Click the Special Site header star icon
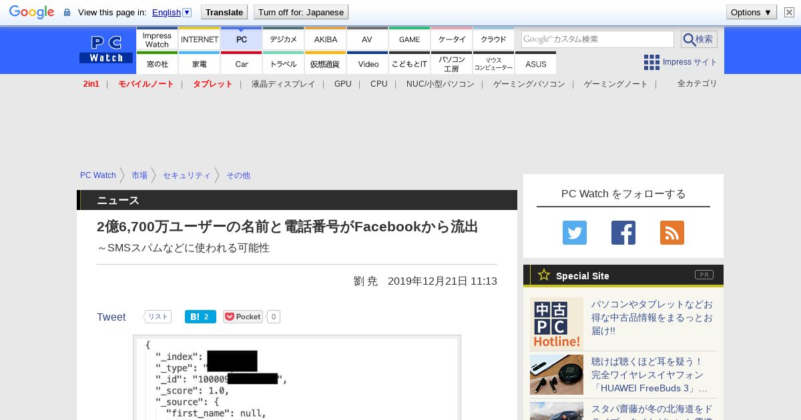The height and width of the screenshot is (420, 801). [544, 275]
